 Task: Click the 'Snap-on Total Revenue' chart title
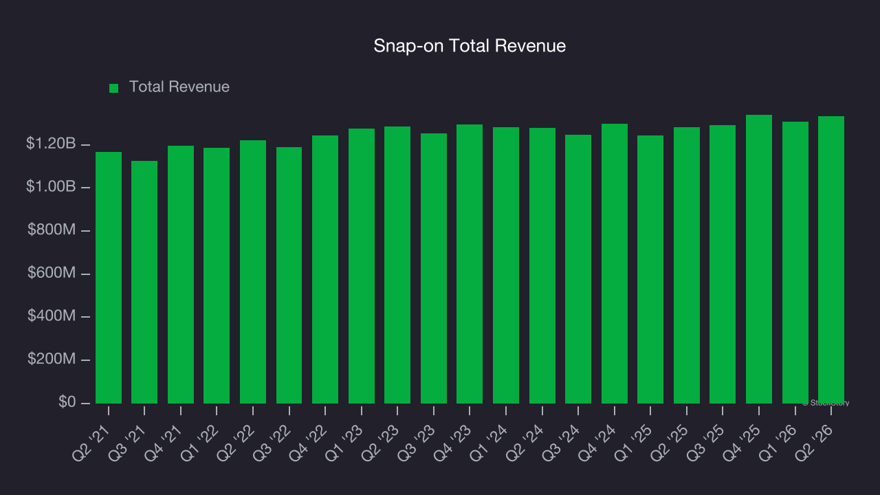pos(470,46)
